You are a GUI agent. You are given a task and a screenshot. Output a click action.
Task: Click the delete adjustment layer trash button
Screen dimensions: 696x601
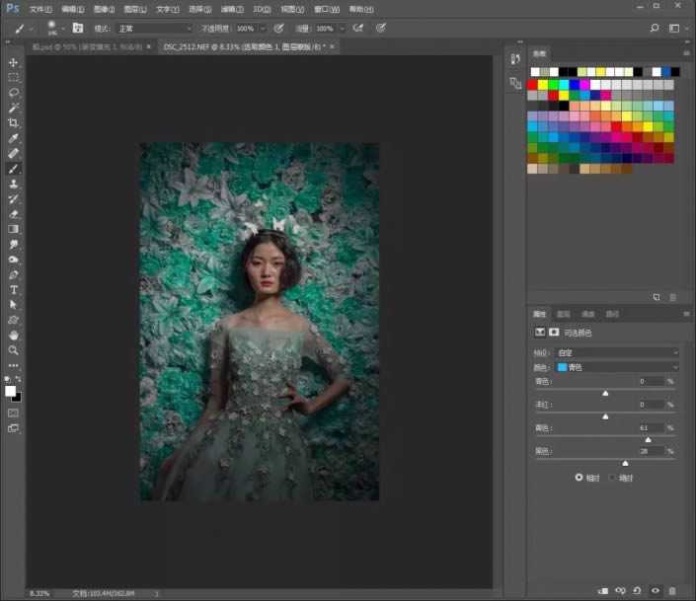point(674,590)
